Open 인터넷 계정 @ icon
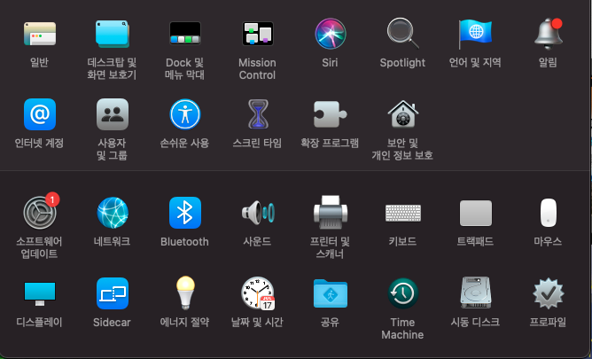592x359 pixels. tap(40, 114)
